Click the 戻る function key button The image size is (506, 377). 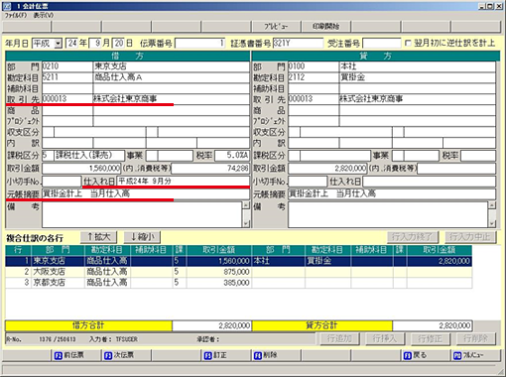pyautogui.click(x=426, y=355)
